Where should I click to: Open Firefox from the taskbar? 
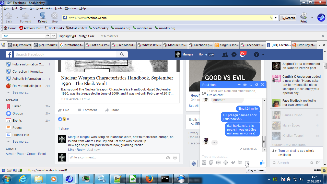(149, 179)
